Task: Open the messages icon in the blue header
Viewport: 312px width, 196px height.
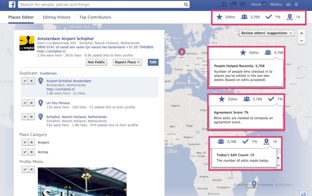Action: pos(233,4)
